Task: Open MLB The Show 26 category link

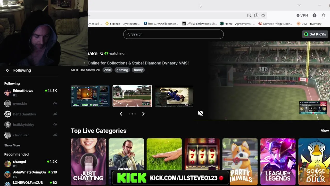Action: click(x=85, y=70)
